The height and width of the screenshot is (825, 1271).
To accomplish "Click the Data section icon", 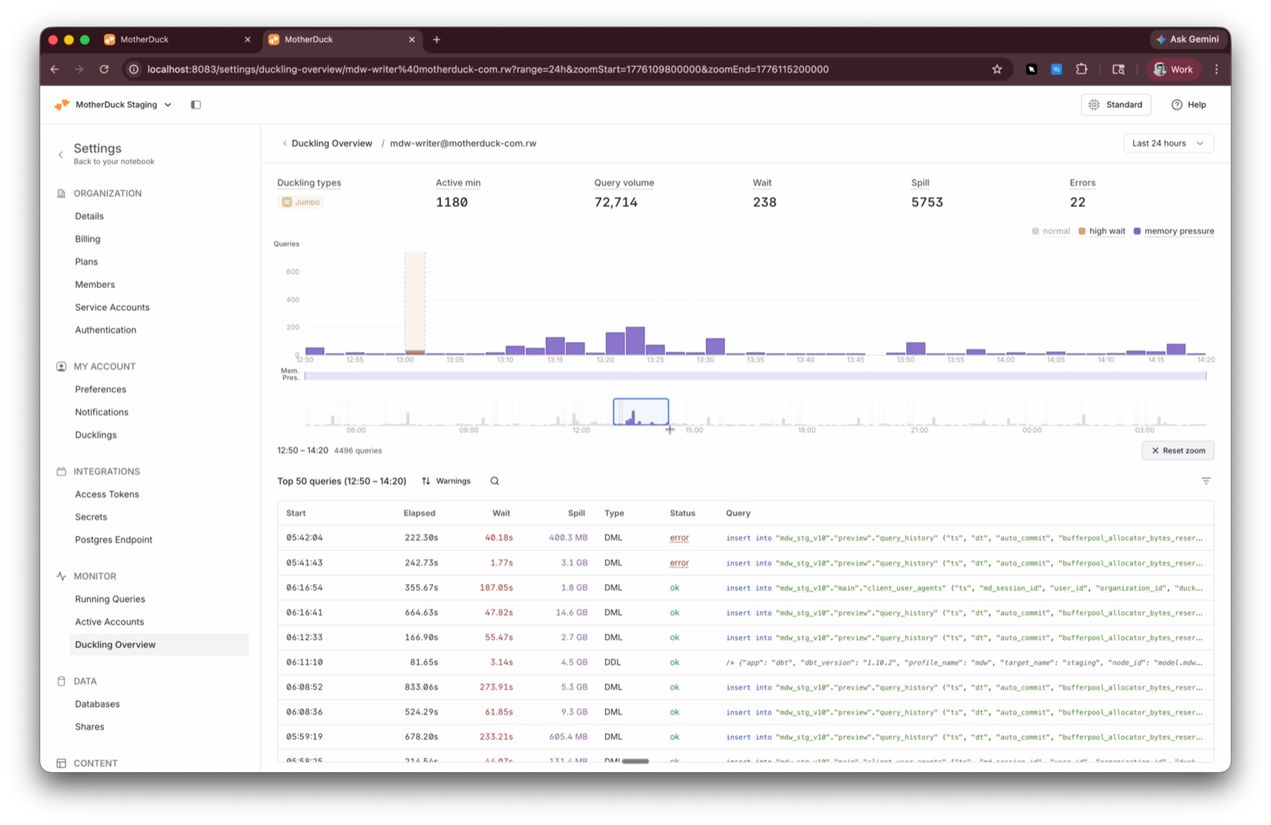I will coord(61,682).
